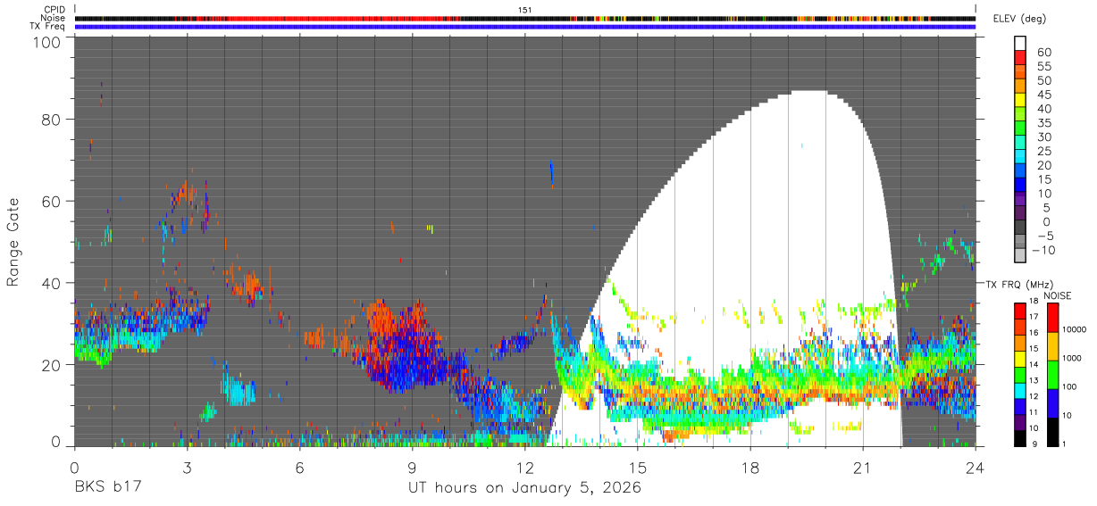Viewport: 1097px width, 506px height.
Task: Click the TX Freq row label above the plot
Action: click(48, 26)
